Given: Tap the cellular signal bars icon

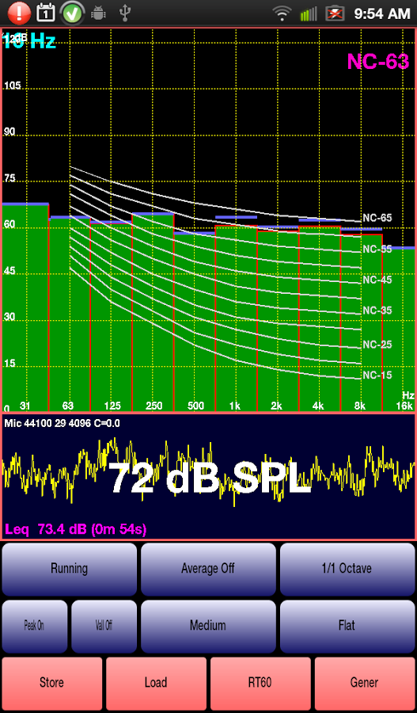Looking at the screenshot, I should [309, 14].
